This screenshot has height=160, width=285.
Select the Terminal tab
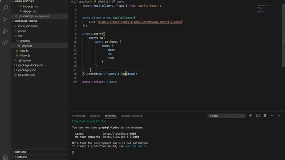(110, 116)
